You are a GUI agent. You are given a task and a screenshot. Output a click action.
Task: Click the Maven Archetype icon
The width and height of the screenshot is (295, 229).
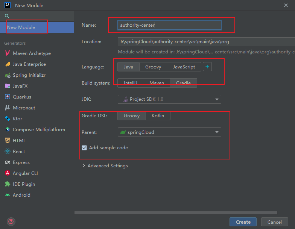pos(8,53)
